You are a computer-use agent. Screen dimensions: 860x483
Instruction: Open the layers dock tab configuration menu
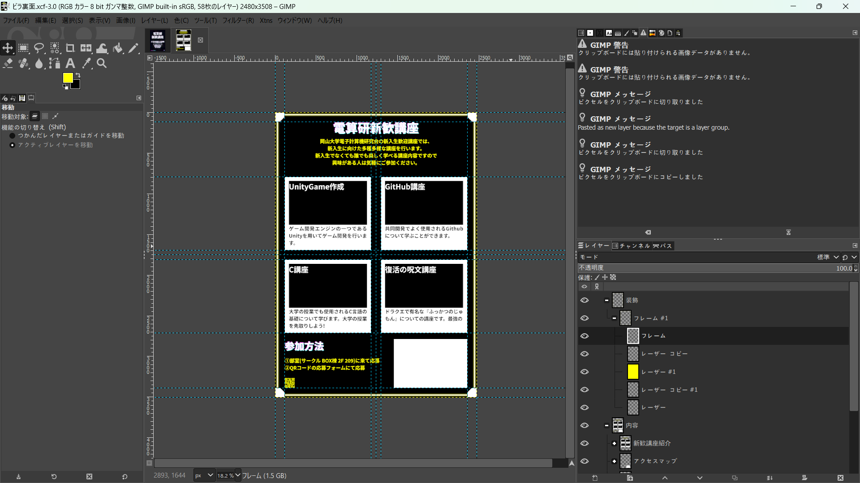[855, 246]
